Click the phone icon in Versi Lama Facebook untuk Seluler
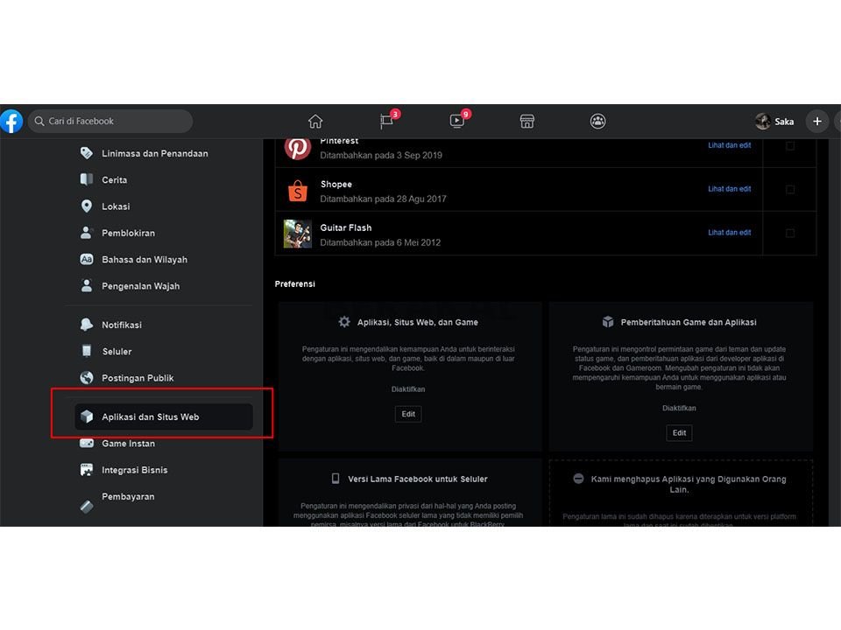This screenshot has height=630, width=841. tap(336, 479)
